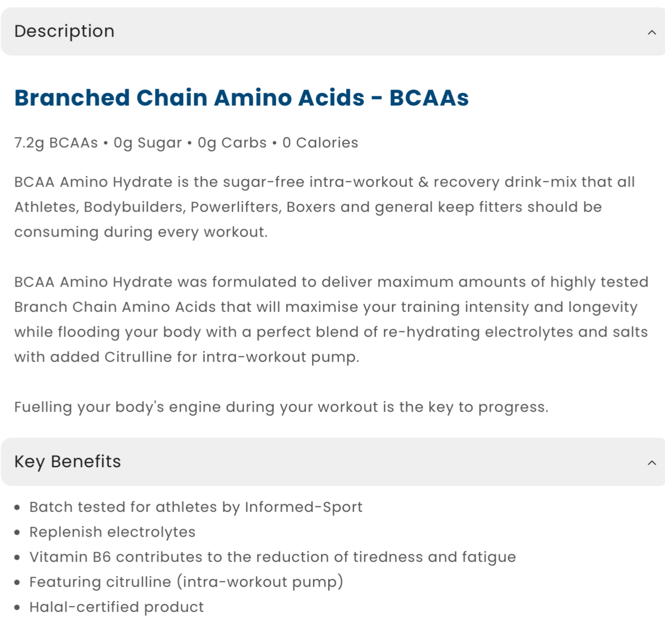Click the Key Benefits accordion header label

[67, 462]
